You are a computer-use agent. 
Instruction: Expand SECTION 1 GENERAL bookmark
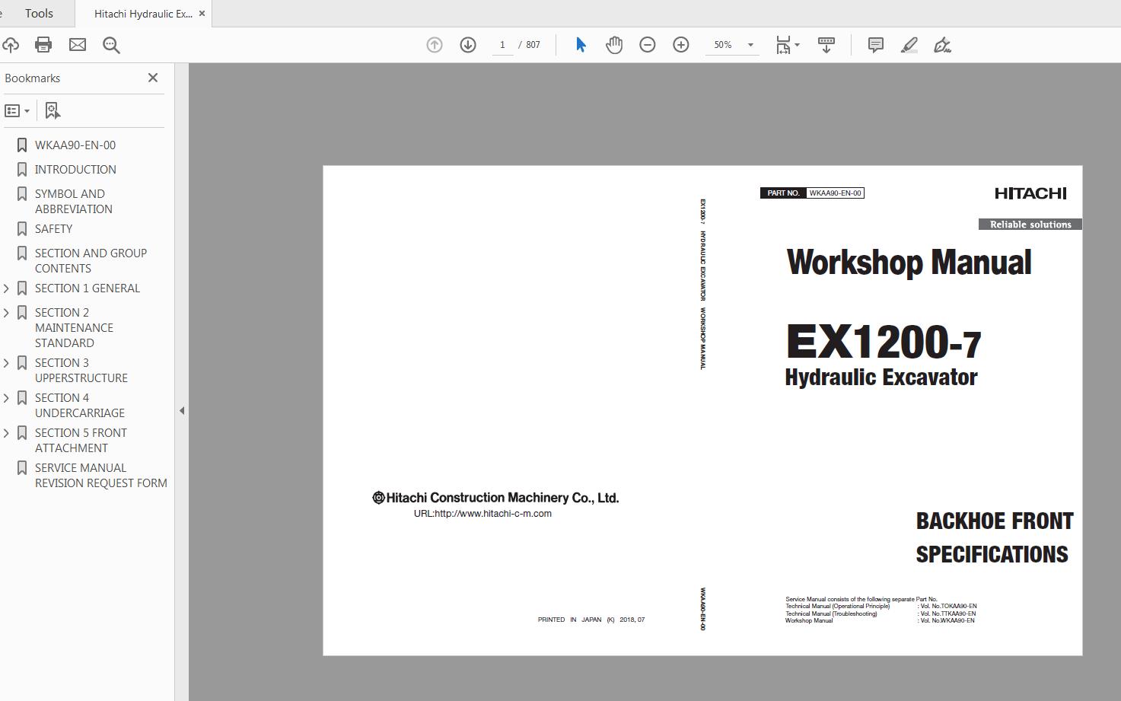click(x=6, y=288)
